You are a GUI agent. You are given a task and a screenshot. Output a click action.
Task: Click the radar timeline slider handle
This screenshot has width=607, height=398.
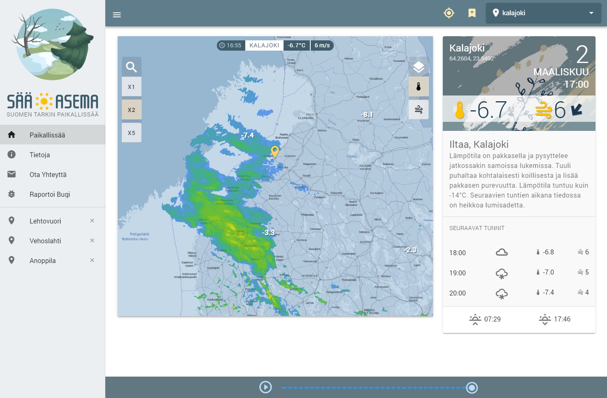tap(472, 387)
